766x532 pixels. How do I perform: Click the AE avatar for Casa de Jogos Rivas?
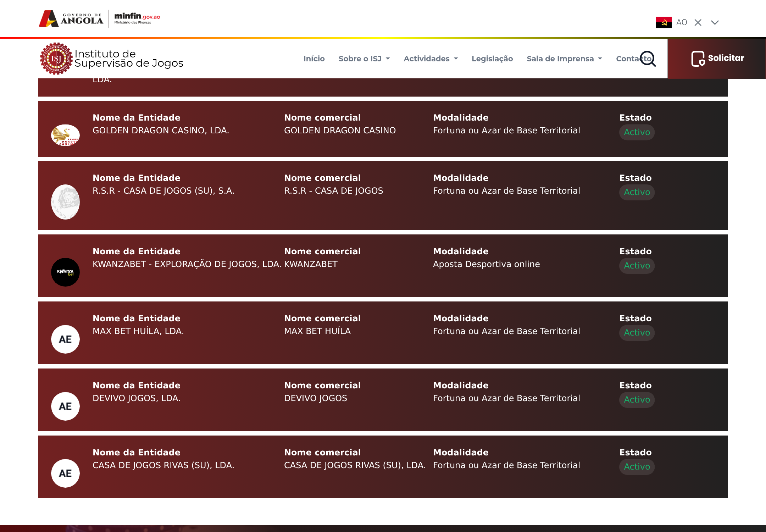(65, 473)
